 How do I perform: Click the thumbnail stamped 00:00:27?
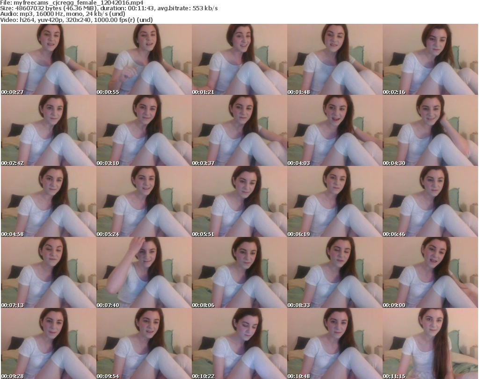pos(49,59)
